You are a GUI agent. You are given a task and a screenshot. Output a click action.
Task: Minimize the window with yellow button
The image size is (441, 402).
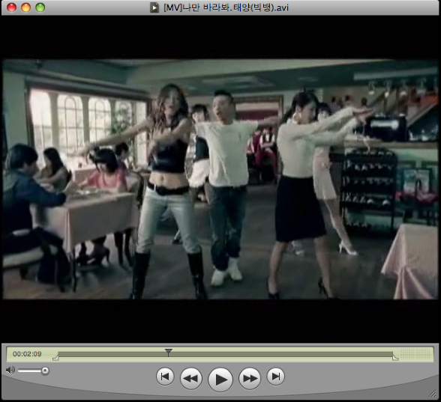click(x=25, y=7)
